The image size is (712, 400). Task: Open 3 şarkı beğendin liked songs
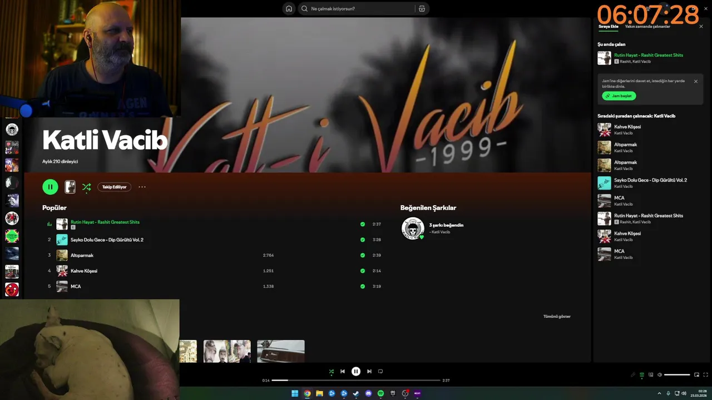[x=446, y=225]
